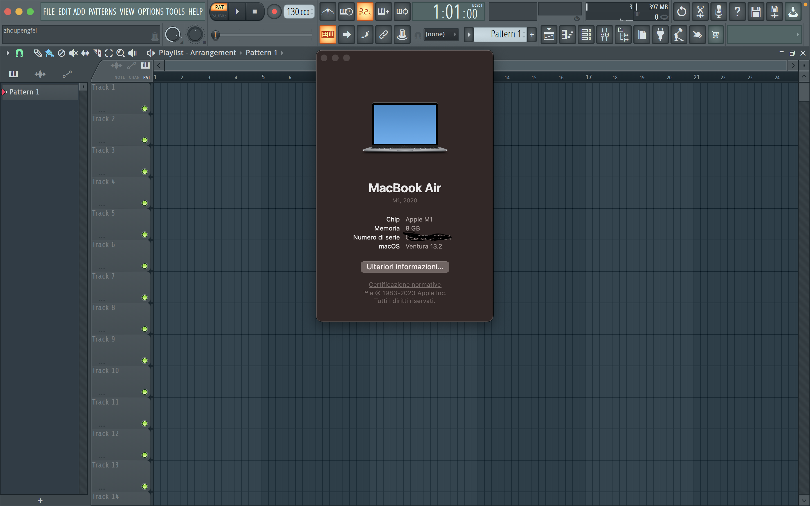Open the audio editor scissors icon
Viewport: 810px width, 506px height.
point(700,12)
